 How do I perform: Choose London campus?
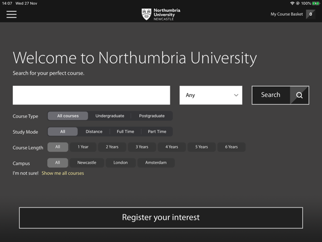pyautogui.click(x=121, y=163)
